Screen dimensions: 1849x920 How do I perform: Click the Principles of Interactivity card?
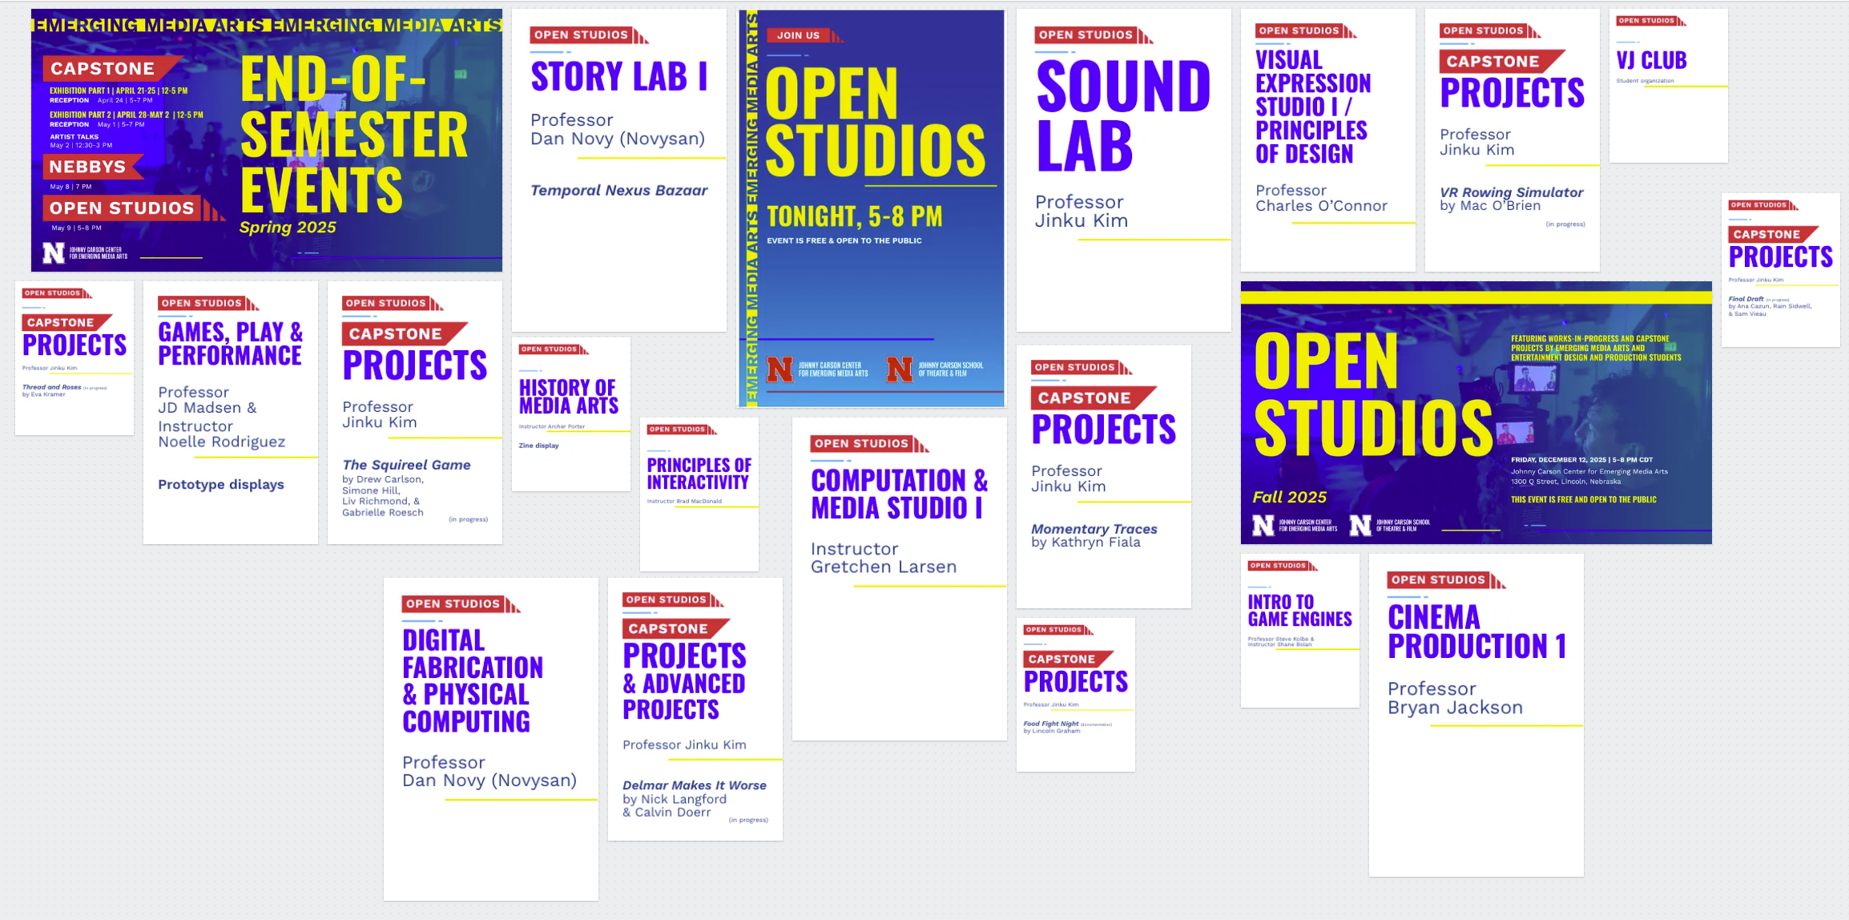(699, 494)
